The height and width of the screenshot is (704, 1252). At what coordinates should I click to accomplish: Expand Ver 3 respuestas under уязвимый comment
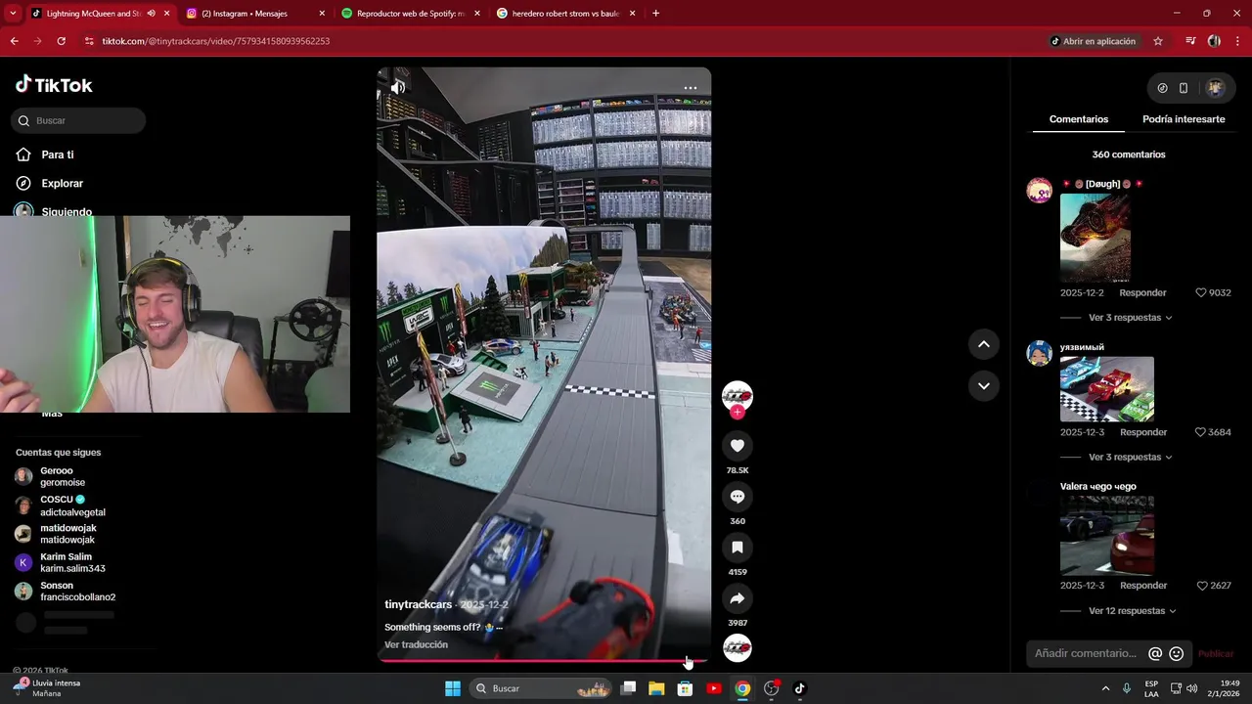1130,458
